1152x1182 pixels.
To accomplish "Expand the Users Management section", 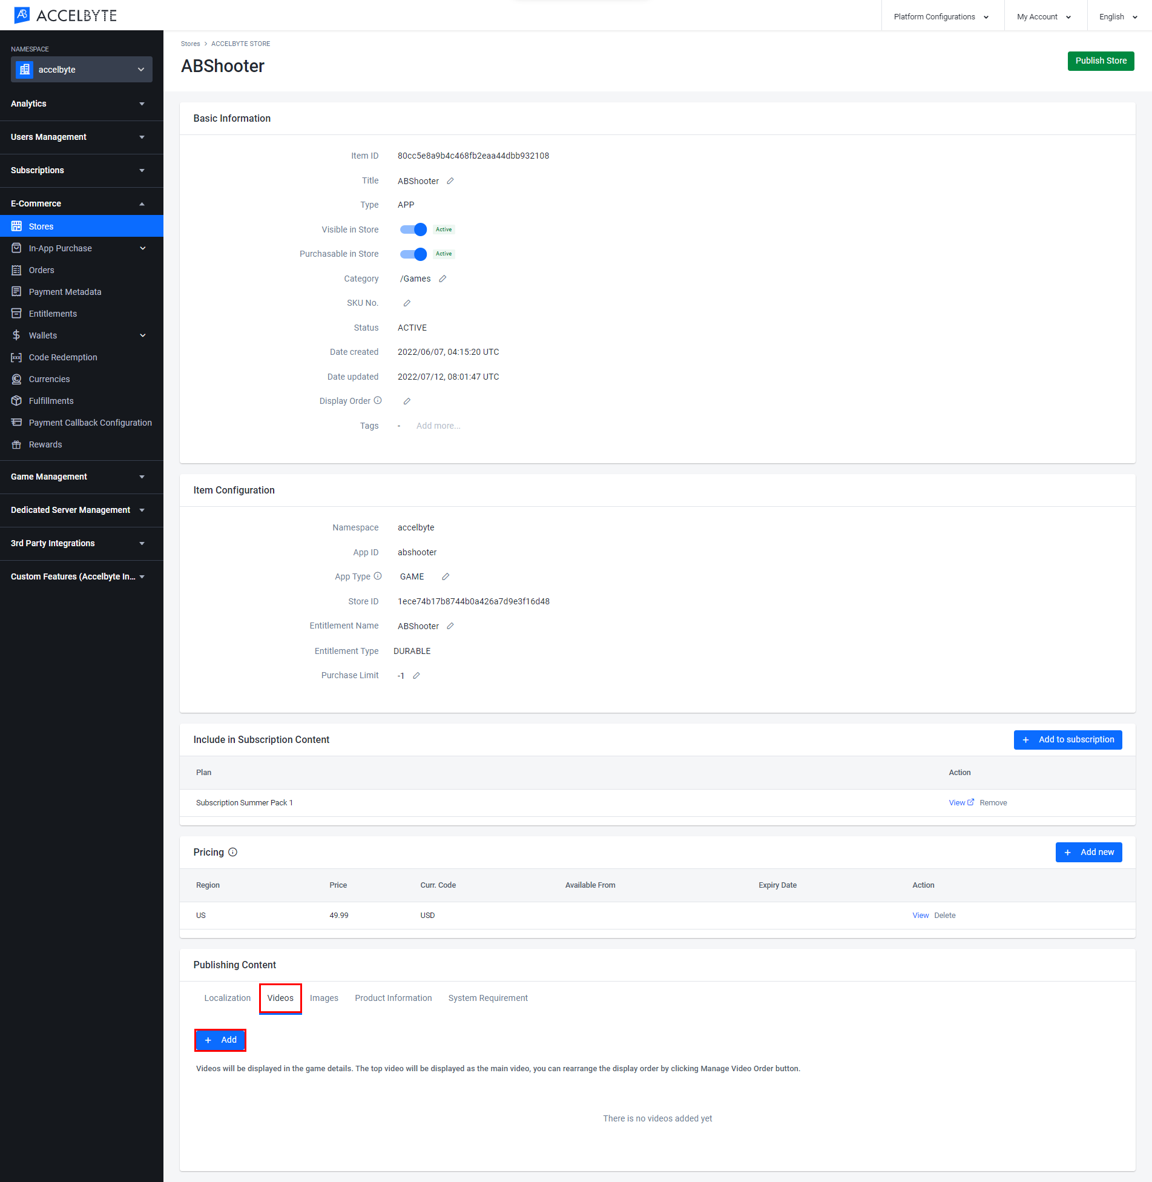I will click(x=82, y=137).
